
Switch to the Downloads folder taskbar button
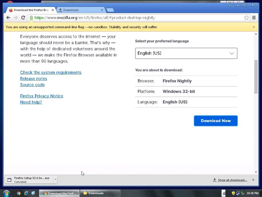[100, 193]
